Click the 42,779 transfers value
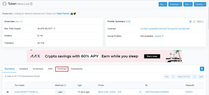Image resolution: width=209 pixels, height=95 pixels. pos(41,43)
